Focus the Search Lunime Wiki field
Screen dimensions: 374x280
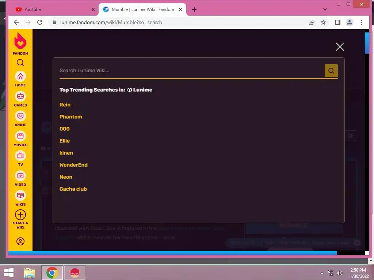(x=191, y=70)
